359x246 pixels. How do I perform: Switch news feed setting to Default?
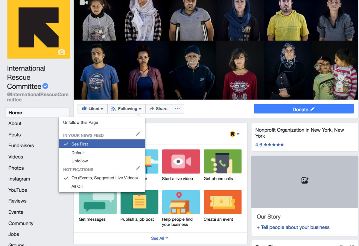tap(78, 152)
